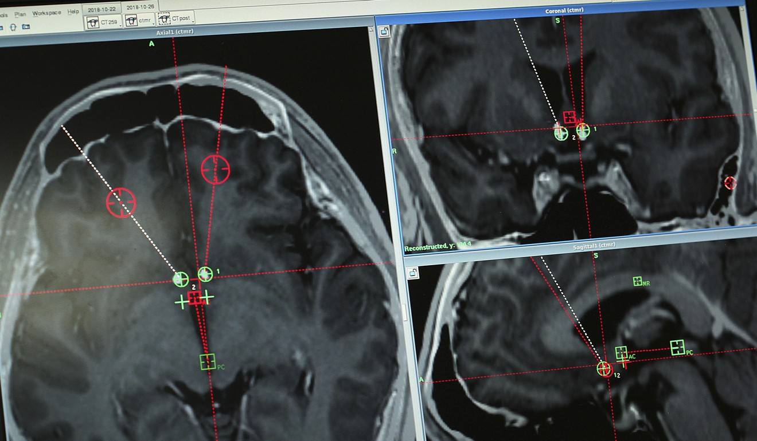Select target marker 2 in Coronal view

[561, 133]
